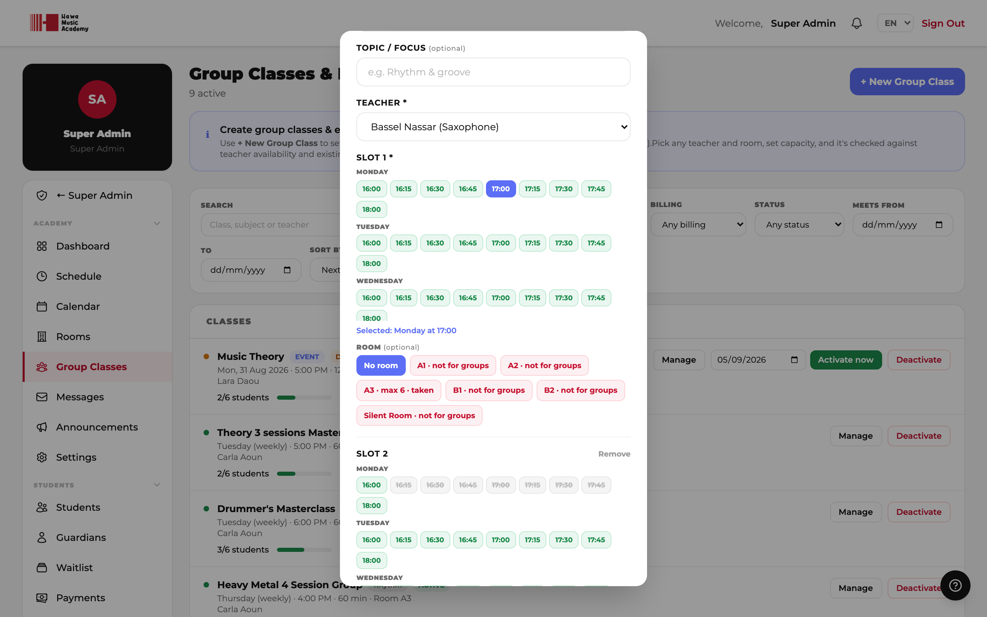
Task: Click Sign Out link
Action: pos(943,23)
